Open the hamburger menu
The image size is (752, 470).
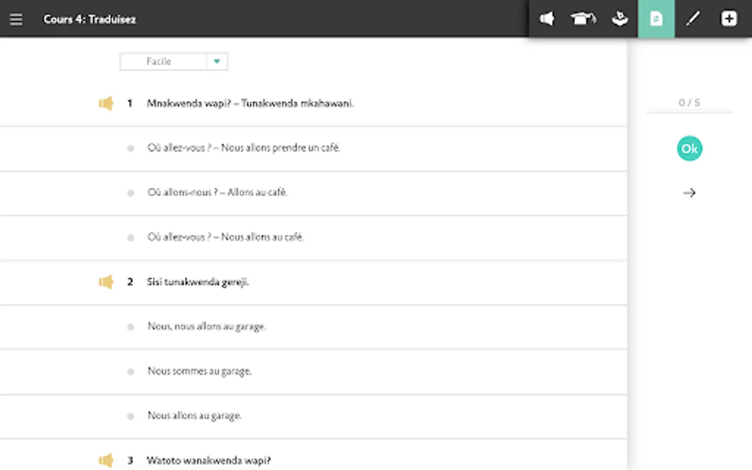pyautogui.click(x=16, y=19)
